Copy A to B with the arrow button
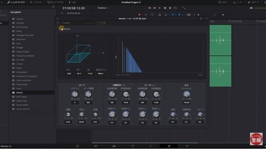 [x=101, y=23]
